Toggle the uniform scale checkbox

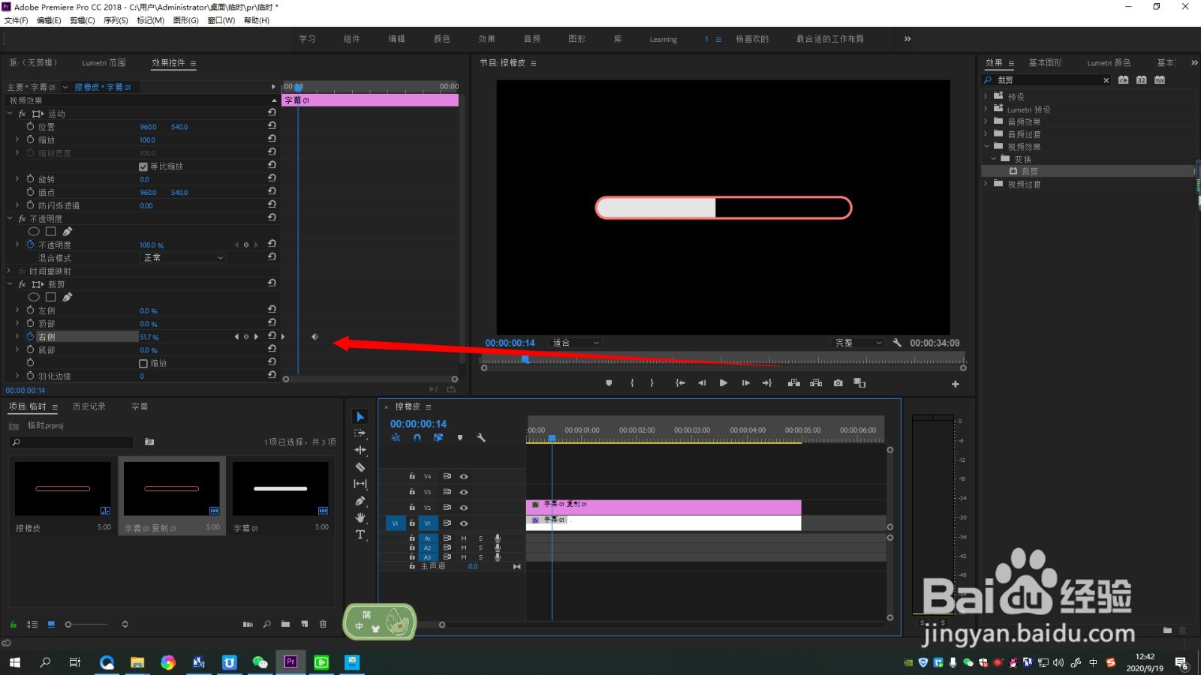(143, 166)
